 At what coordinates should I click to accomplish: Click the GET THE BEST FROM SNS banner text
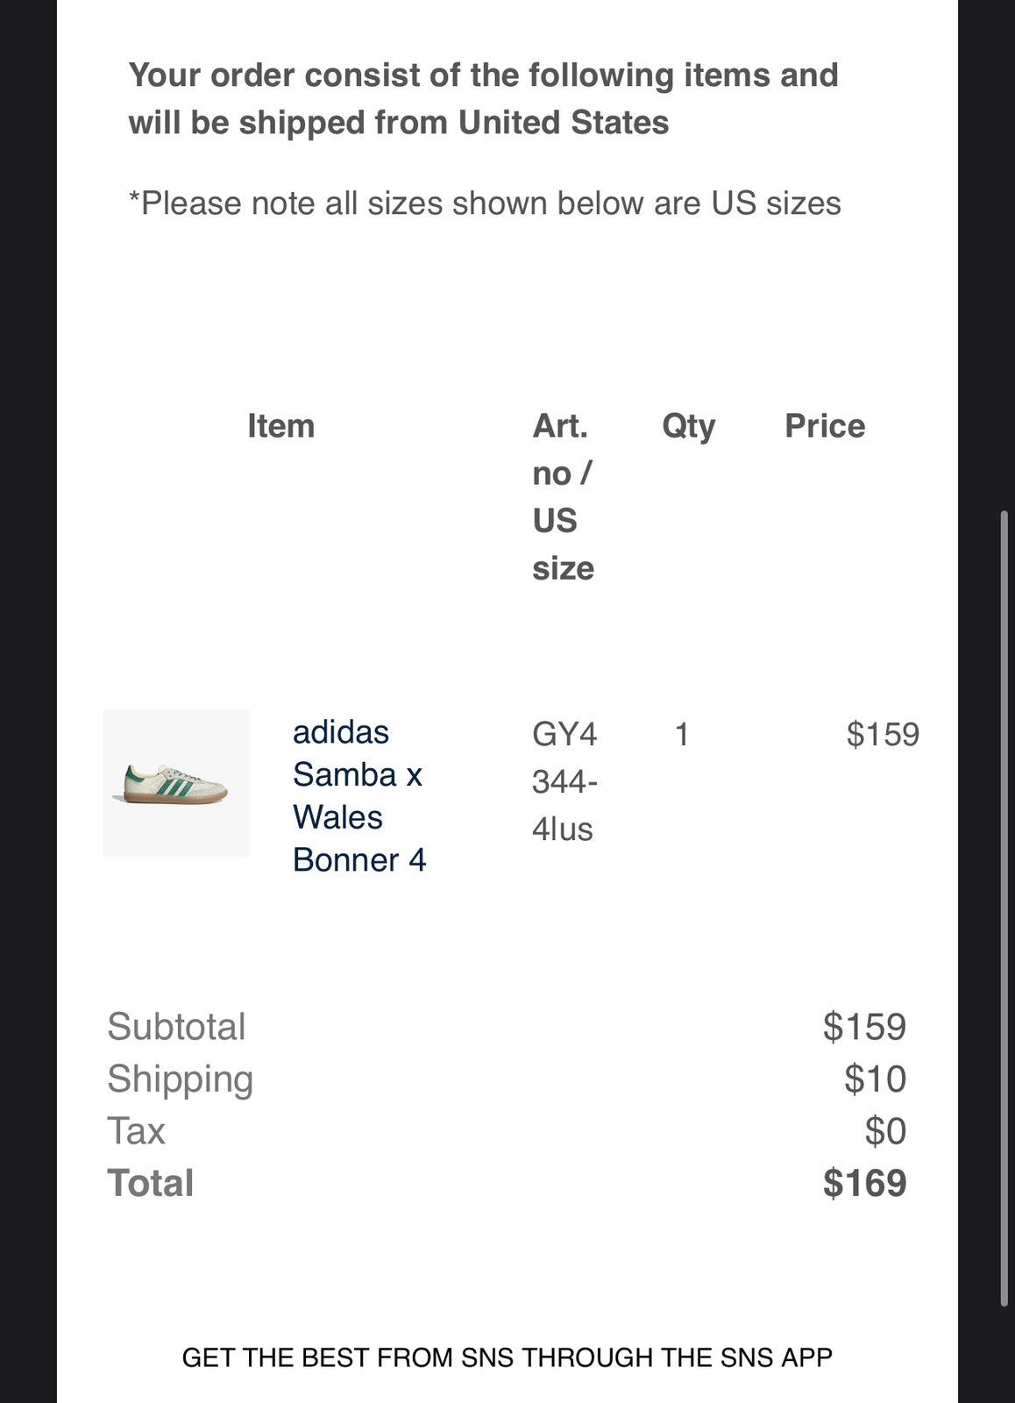507,1357
